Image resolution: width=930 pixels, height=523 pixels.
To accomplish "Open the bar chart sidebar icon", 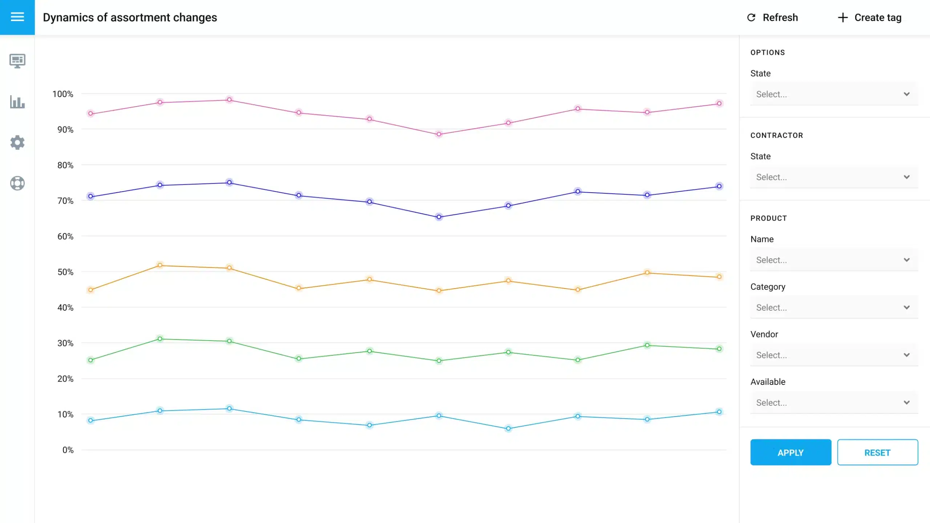I will (x=17, y=102).
